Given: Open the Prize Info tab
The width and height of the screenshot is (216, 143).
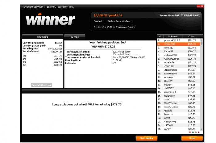Looking at the screenshot, I should (x=43, y=37).
